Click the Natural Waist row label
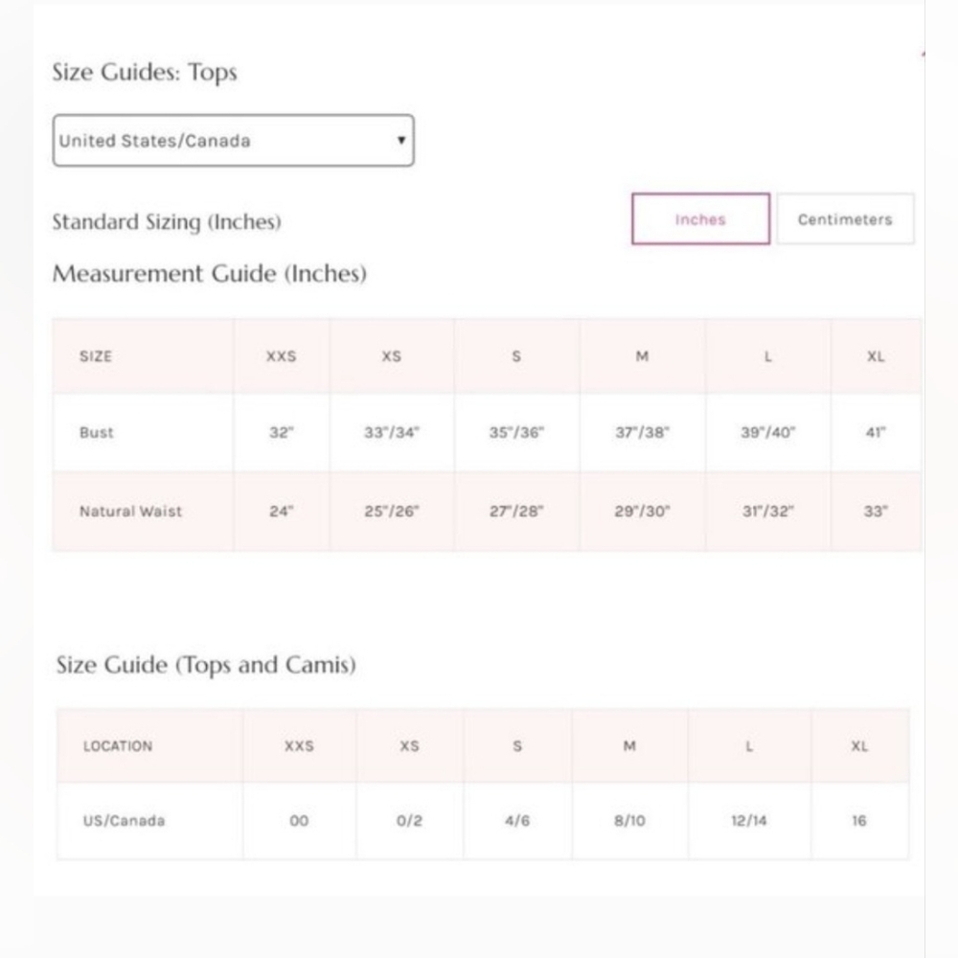 point(130,512)
